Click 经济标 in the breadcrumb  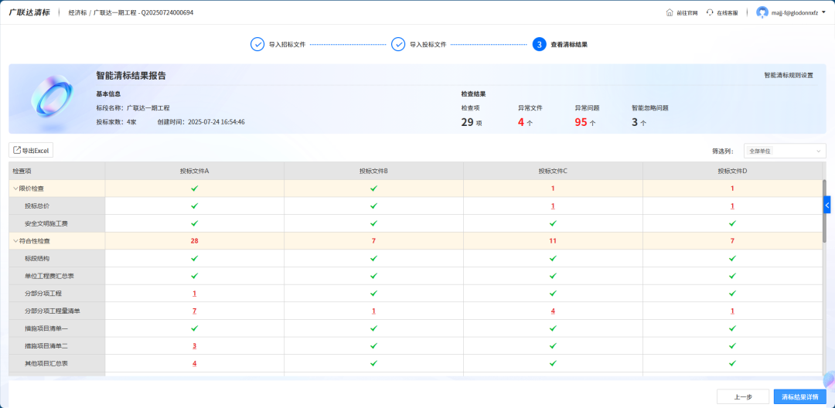[77, 13]
